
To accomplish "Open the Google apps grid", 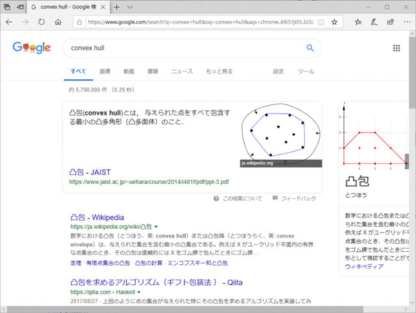I will (396, 48).
